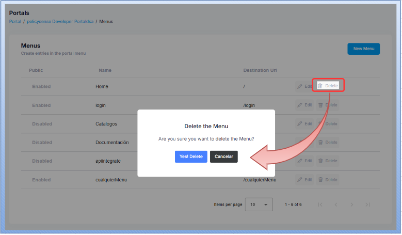Click the trash Delete icon for Home row

[320, 86]
